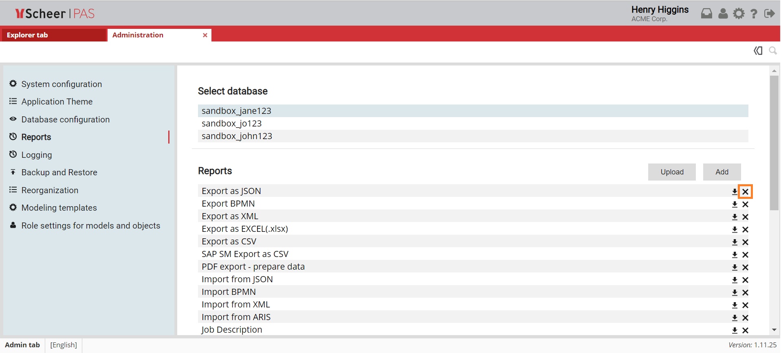Open settings gear icon in header
The height and width of the screenshot is (353, 781).
739,14
